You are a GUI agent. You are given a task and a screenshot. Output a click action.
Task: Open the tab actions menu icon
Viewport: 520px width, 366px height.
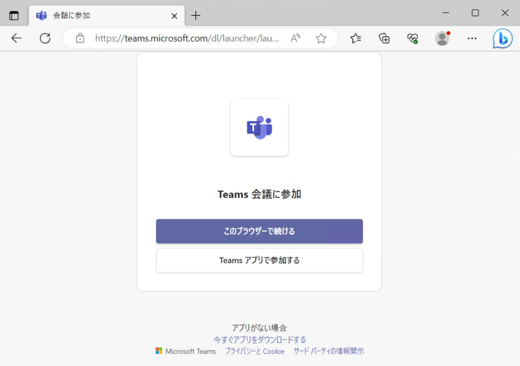(14, 16)
